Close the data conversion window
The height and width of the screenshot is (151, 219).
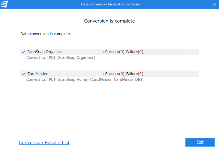[x=214, y=4]
